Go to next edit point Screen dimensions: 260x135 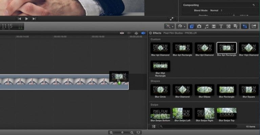[34, 19]
